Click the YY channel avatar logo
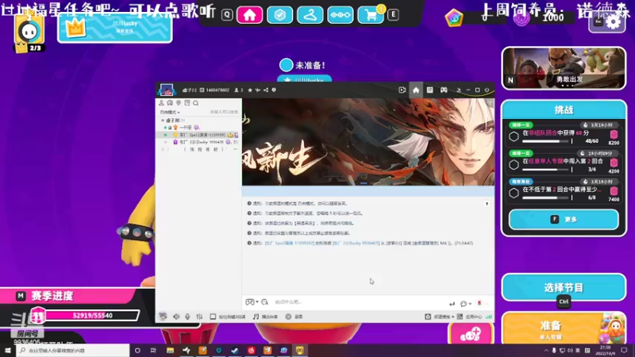Image resolution: width=635 pixels, height=357 pixels. pyautogui.click(x=167, y=90)
